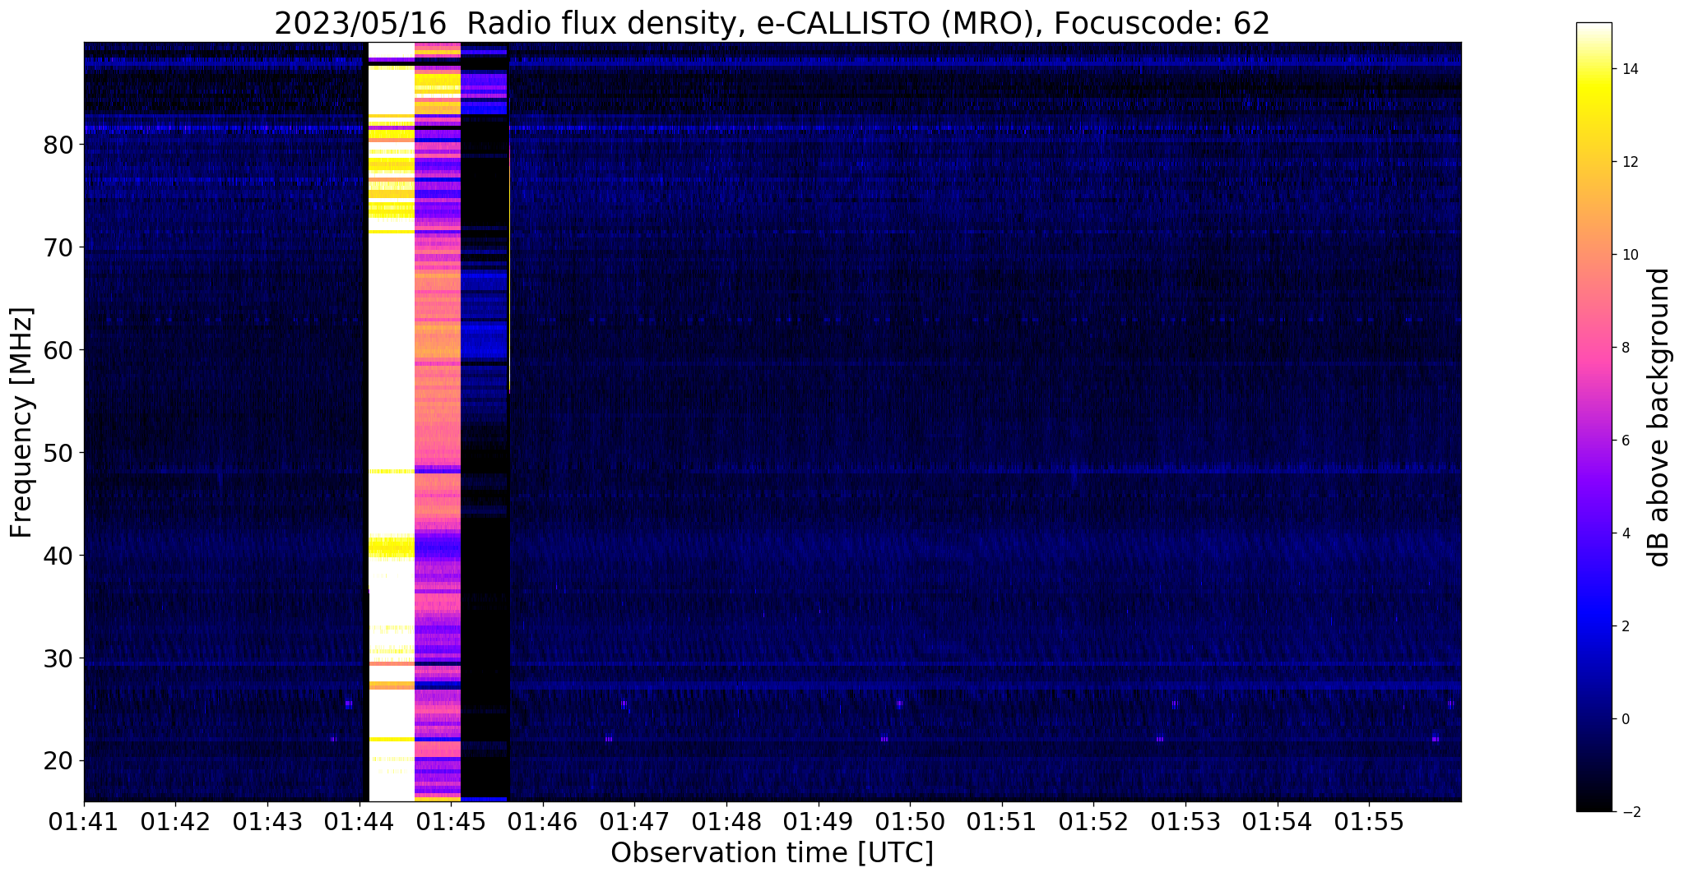
Task: Click the 60 MHz frequency tick label
Action: pyautogui.click(x=58, y=351)
